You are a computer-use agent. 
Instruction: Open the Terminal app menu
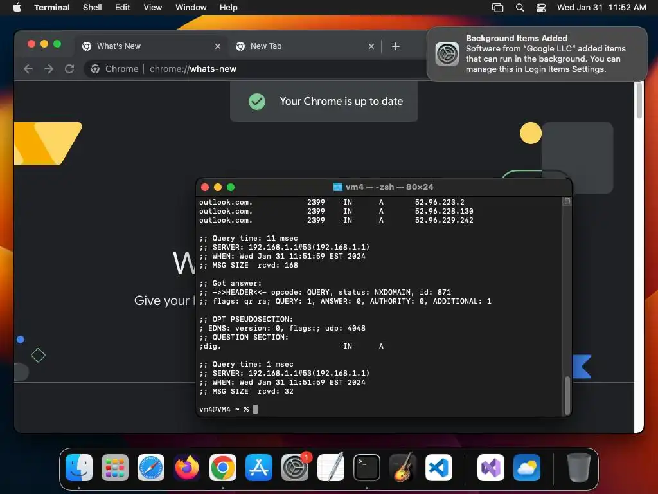(x=51, y=7)
